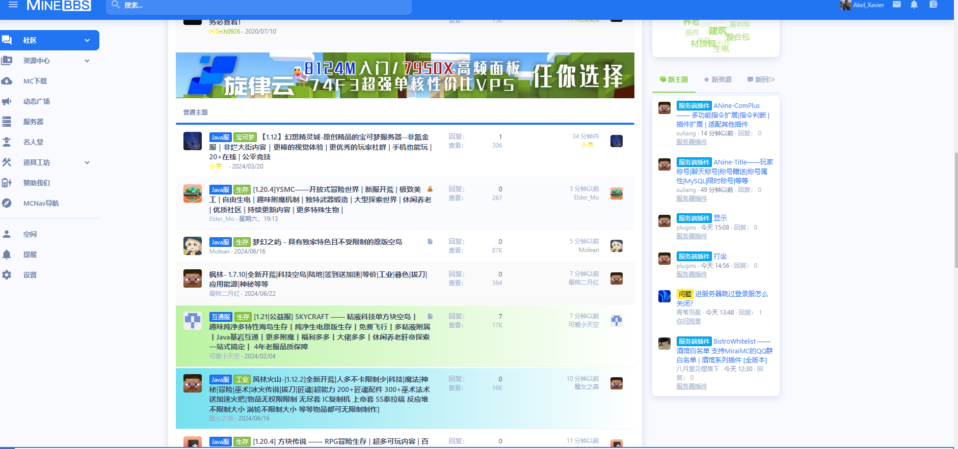
Task: Expand the 道具工坊 sidebar chevron
Action: point(87,162)
